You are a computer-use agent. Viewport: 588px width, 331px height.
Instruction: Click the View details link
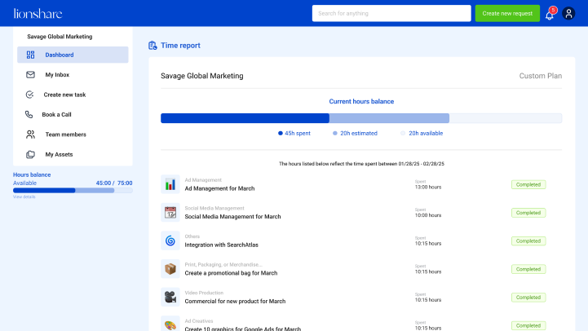24,197
